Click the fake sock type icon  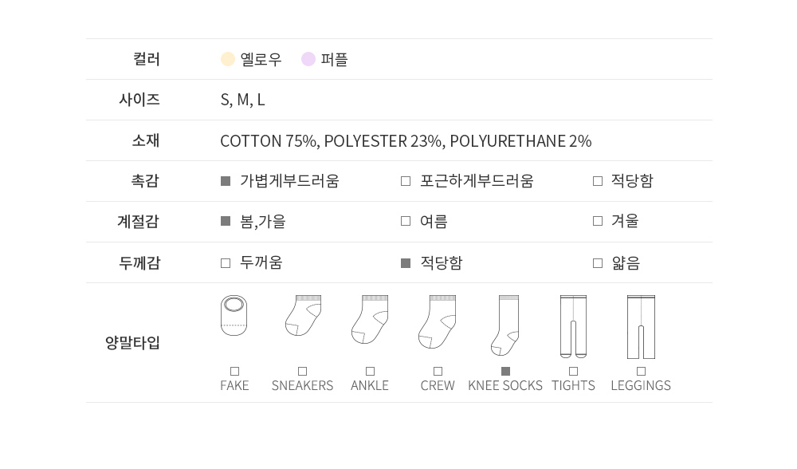[x=234, y=316]
